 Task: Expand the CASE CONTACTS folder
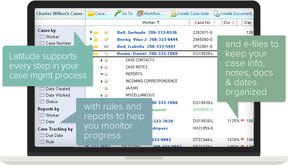pyautogui.click(x=101, y=60)
